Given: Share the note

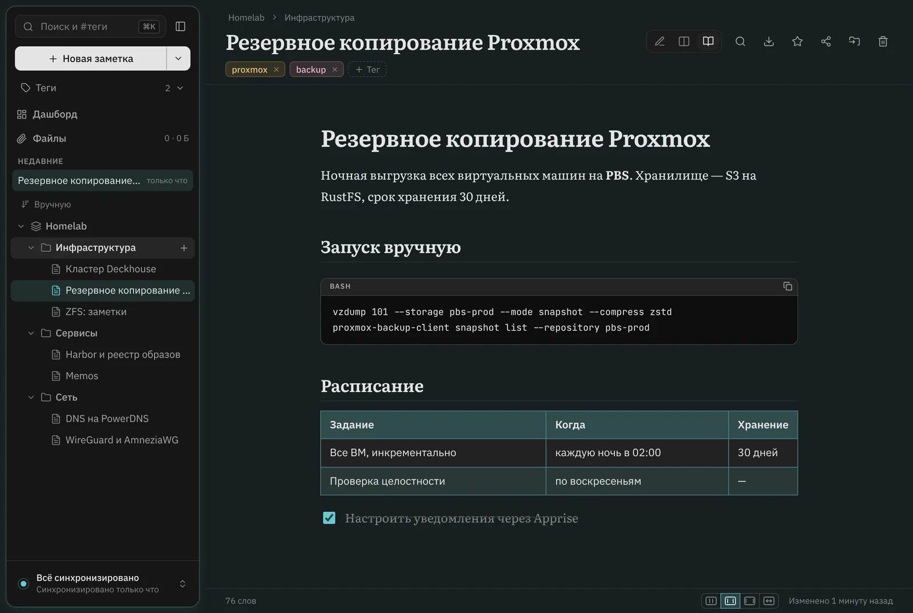Looking at the screenshot, I should pos(826,41).
